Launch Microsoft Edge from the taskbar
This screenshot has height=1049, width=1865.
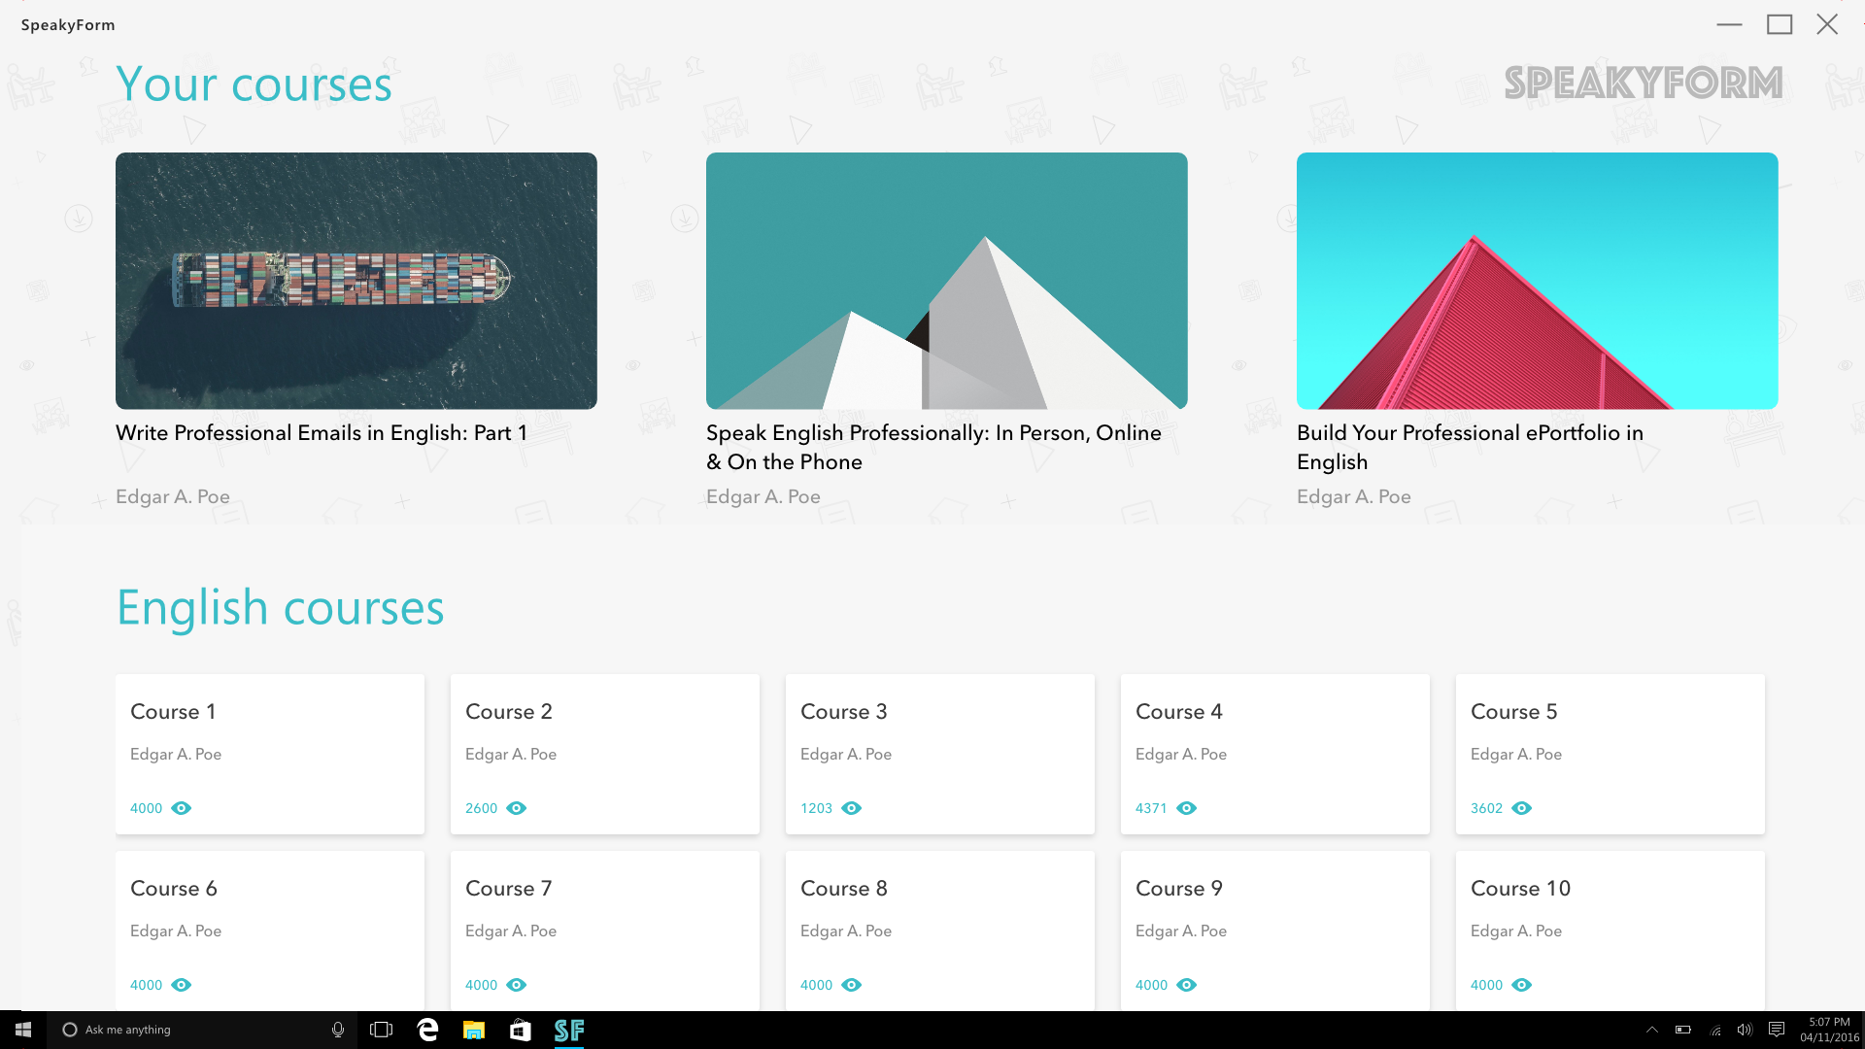[x=427, y=1030]
